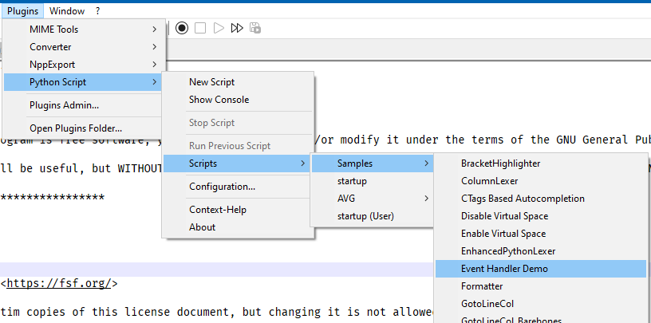Run the ColumnLexer sample
This screenshot has height=323, width=651.
(x=541, y=181)
